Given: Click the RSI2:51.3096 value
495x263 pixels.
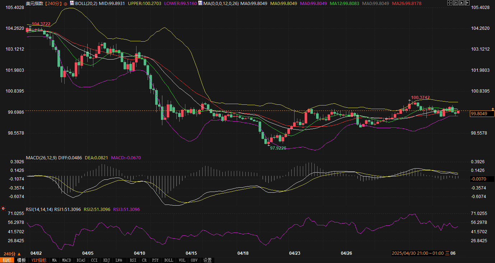Looking at the screenshot, I should 97,209.
